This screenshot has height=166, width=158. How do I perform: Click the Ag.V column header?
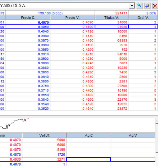(133, 135)
